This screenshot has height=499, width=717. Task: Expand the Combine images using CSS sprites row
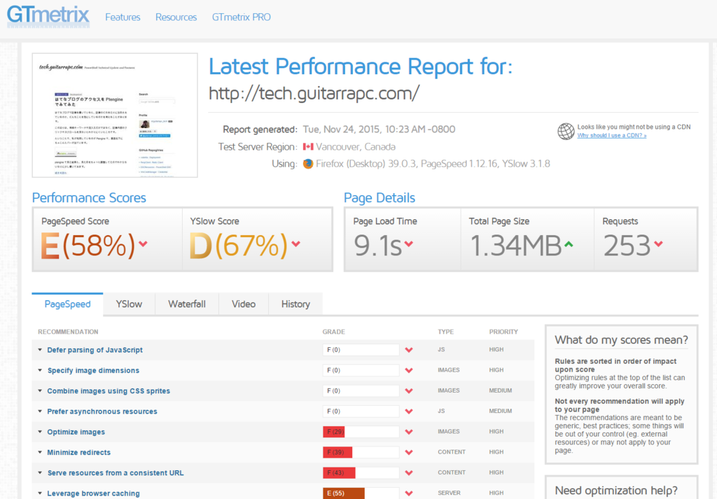tap(40, 391)
